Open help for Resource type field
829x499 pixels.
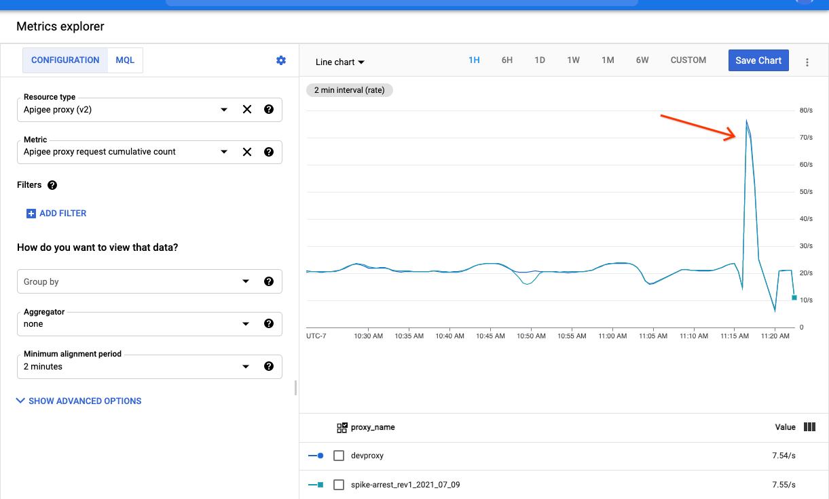[269, 109]
